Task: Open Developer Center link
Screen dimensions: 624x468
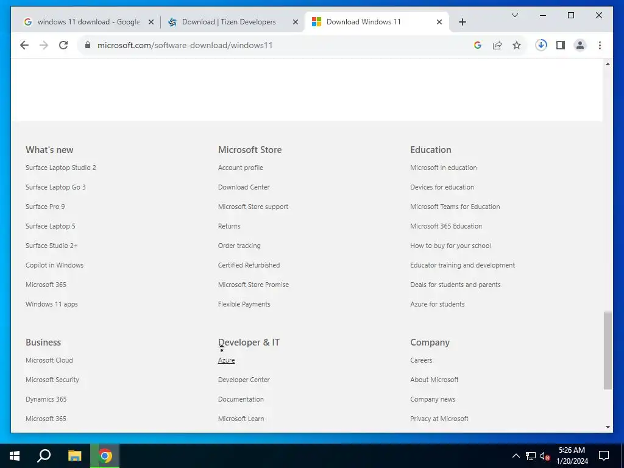Action: [x=244, y=380]
